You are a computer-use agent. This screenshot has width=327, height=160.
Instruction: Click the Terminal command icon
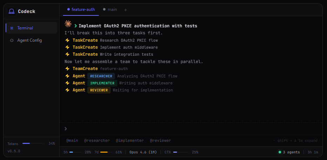(12, 28)
